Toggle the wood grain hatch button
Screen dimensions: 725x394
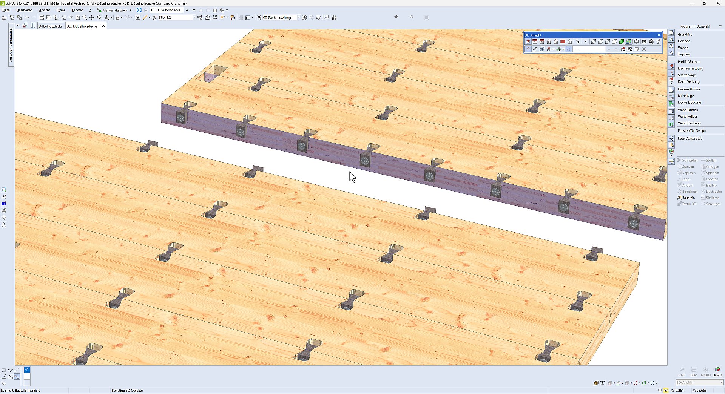[528, 49]
